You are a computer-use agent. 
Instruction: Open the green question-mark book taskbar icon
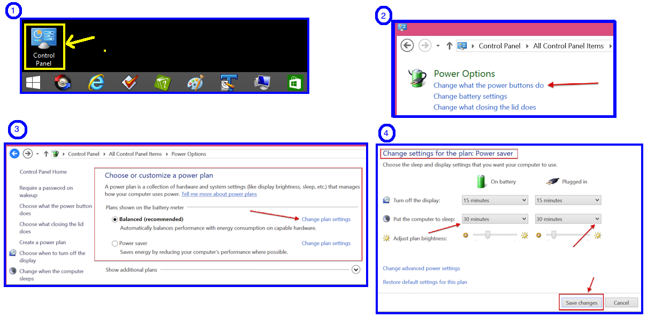coord(163,83)
